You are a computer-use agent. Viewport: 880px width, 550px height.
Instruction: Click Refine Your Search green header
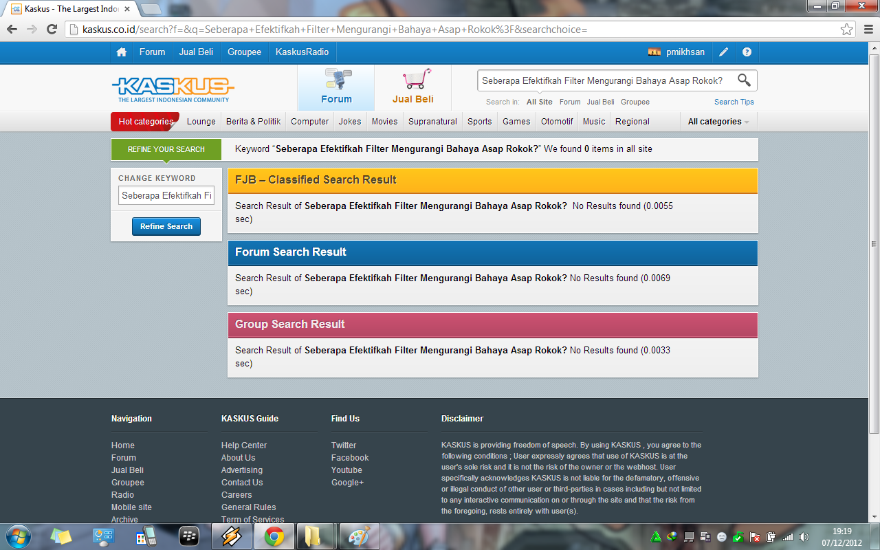point(166,149)
